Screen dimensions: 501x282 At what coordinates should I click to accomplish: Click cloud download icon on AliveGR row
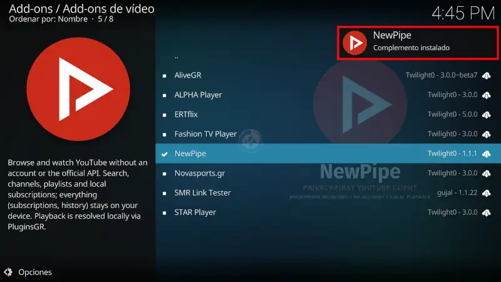(487, 76)
